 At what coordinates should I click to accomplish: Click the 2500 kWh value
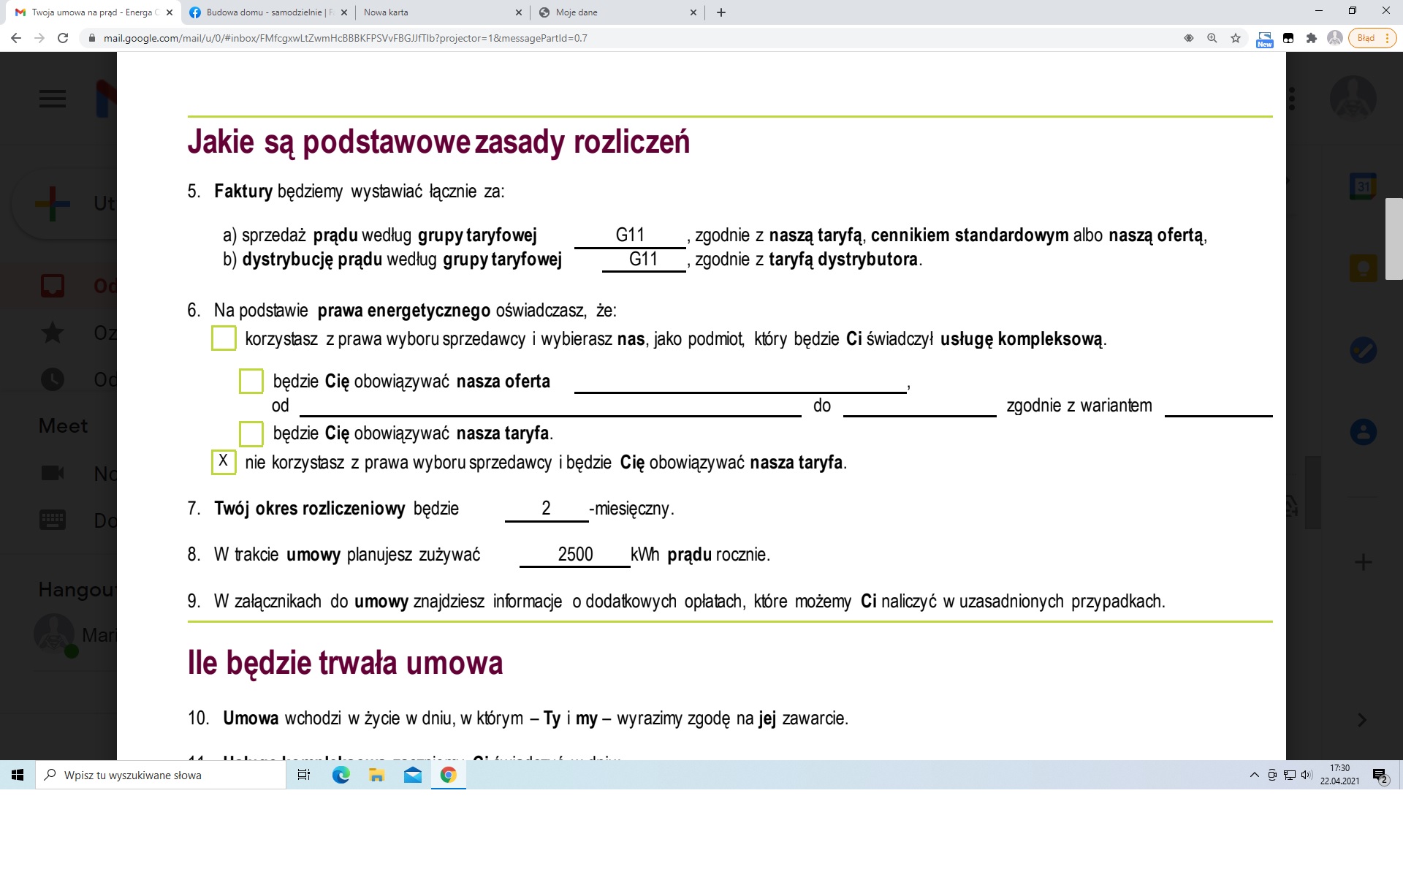(575, 554)
